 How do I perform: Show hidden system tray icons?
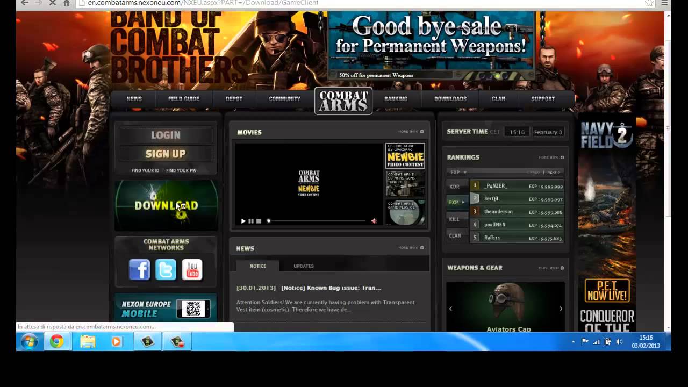(573, 342)
